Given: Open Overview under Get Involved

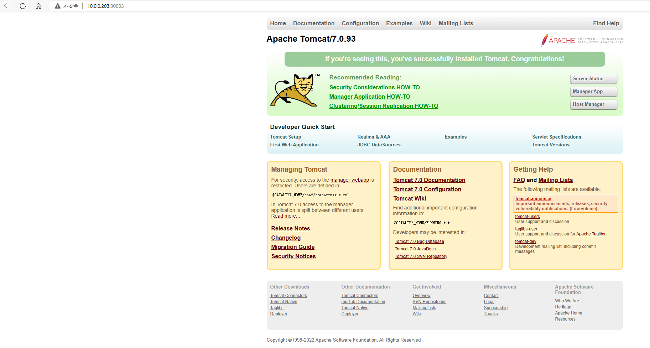Looking at the screenshot, I should point(421,296).
